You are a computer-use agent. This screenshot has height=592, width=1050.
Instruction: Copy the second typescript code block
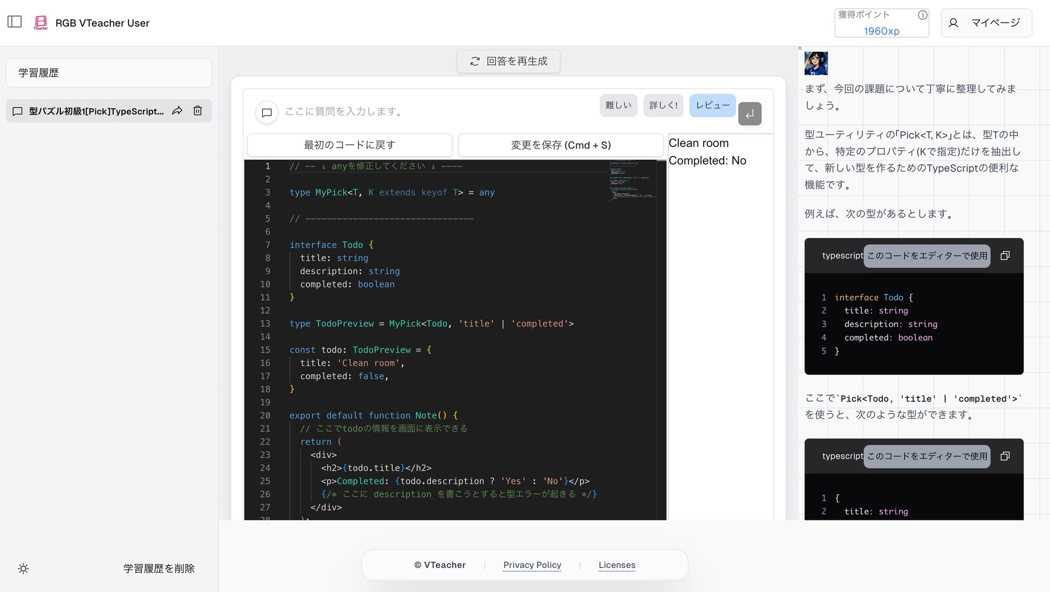1004,456
